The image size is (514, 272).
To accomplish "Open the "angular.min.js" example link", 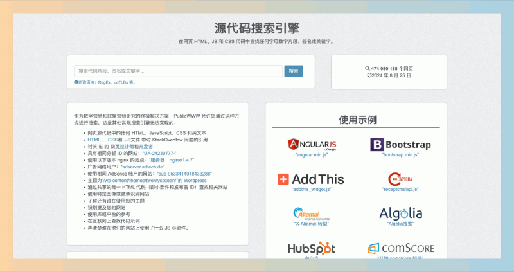I will coord(312,154).
